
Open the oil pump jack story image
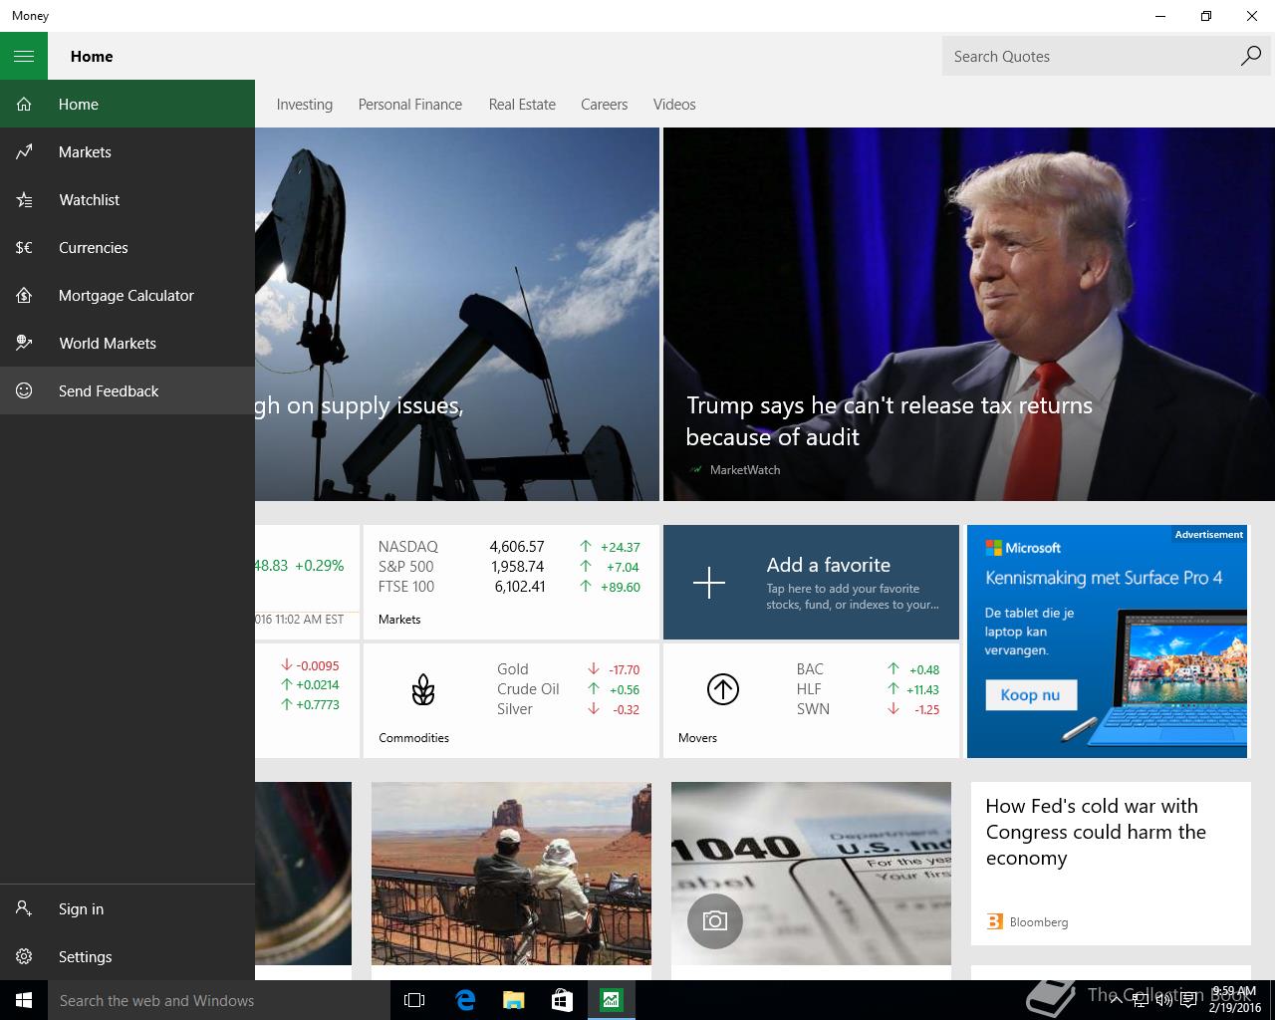tap(457, 314)
